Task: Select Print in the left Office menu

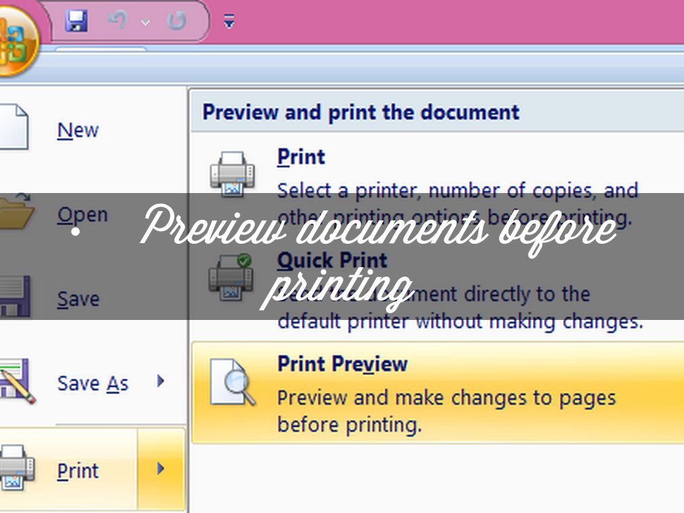Action: point(77,471)
